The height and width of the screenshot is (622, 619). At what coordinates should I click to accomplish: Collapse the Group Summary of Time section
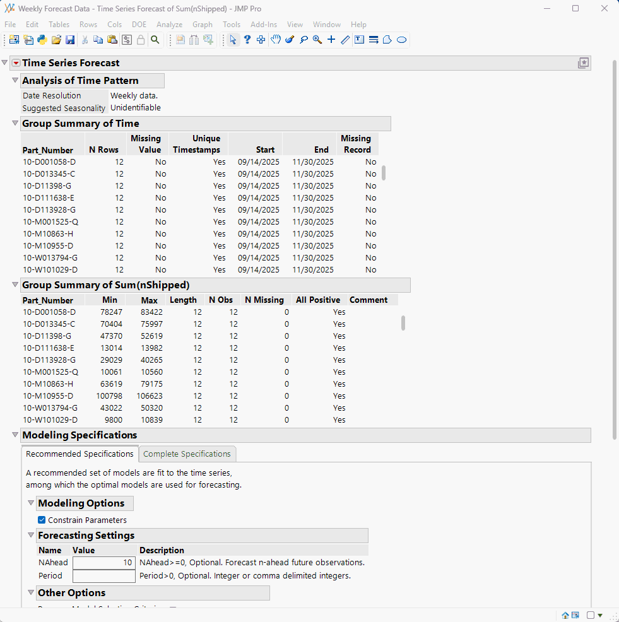pyautogui.click(x=15, y=124)
